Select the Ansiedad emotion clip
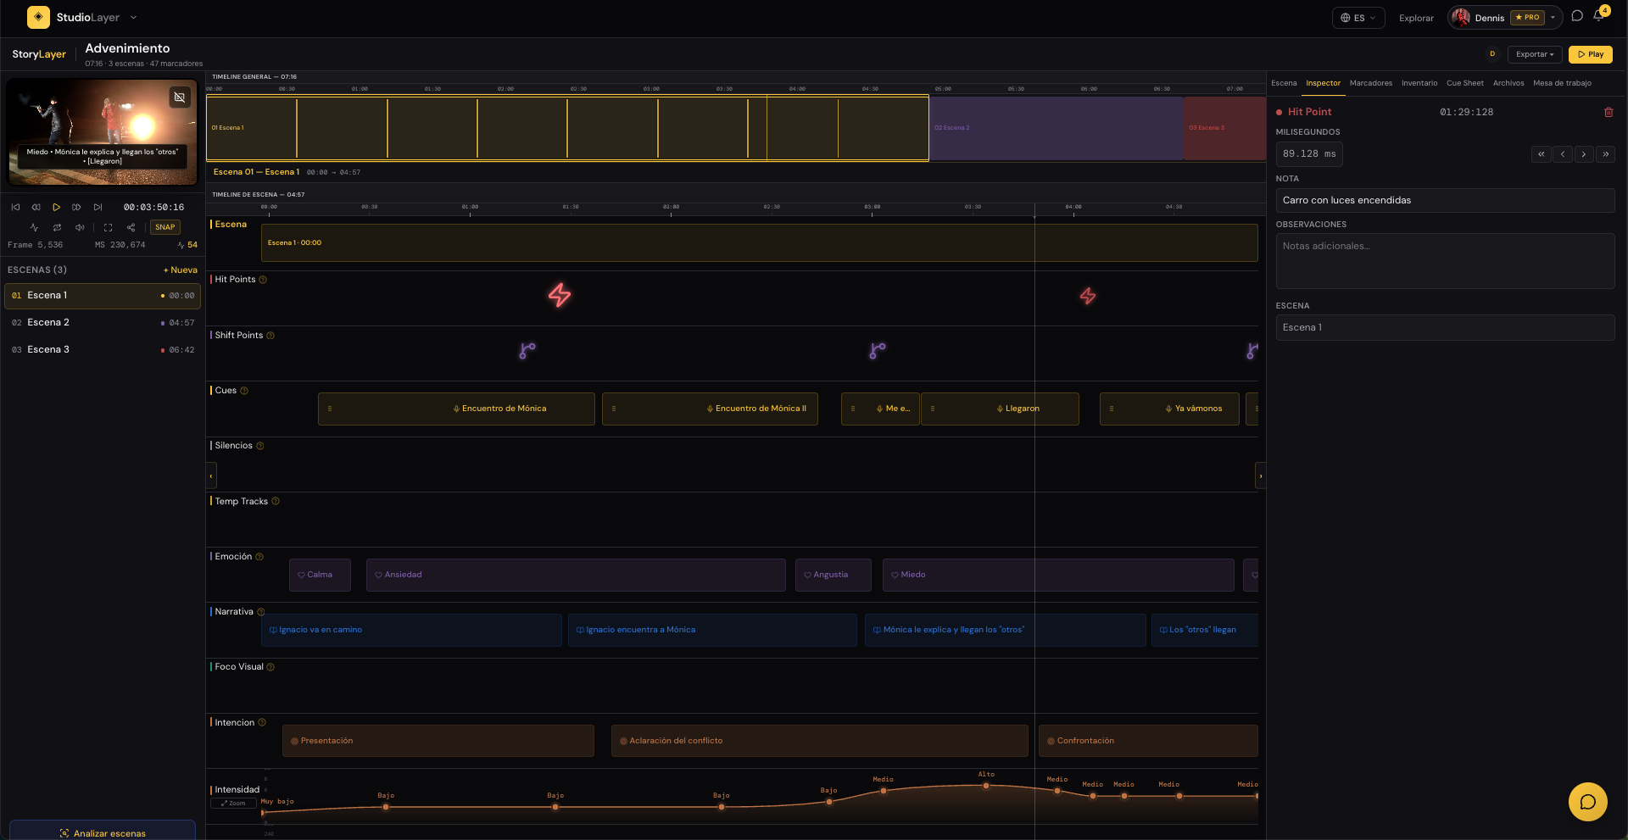The height and width of the screenshot is (840, 1628). [576, 575]
